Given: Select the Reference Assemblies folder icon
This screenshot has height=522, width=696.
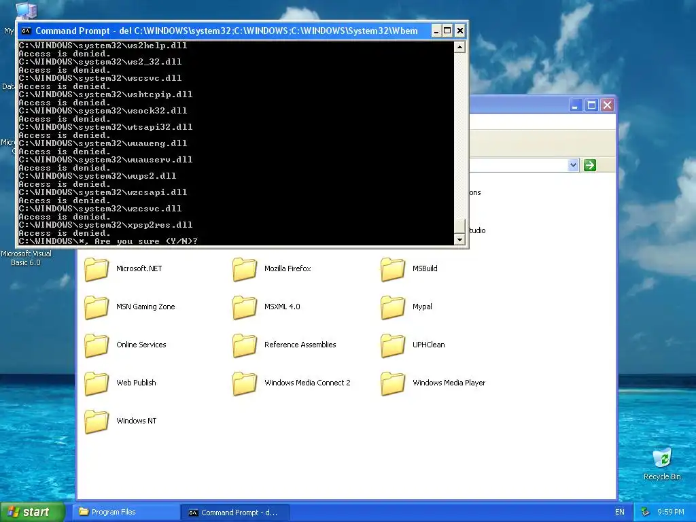Looking at the screenshot, I should (x=245, y=345).
